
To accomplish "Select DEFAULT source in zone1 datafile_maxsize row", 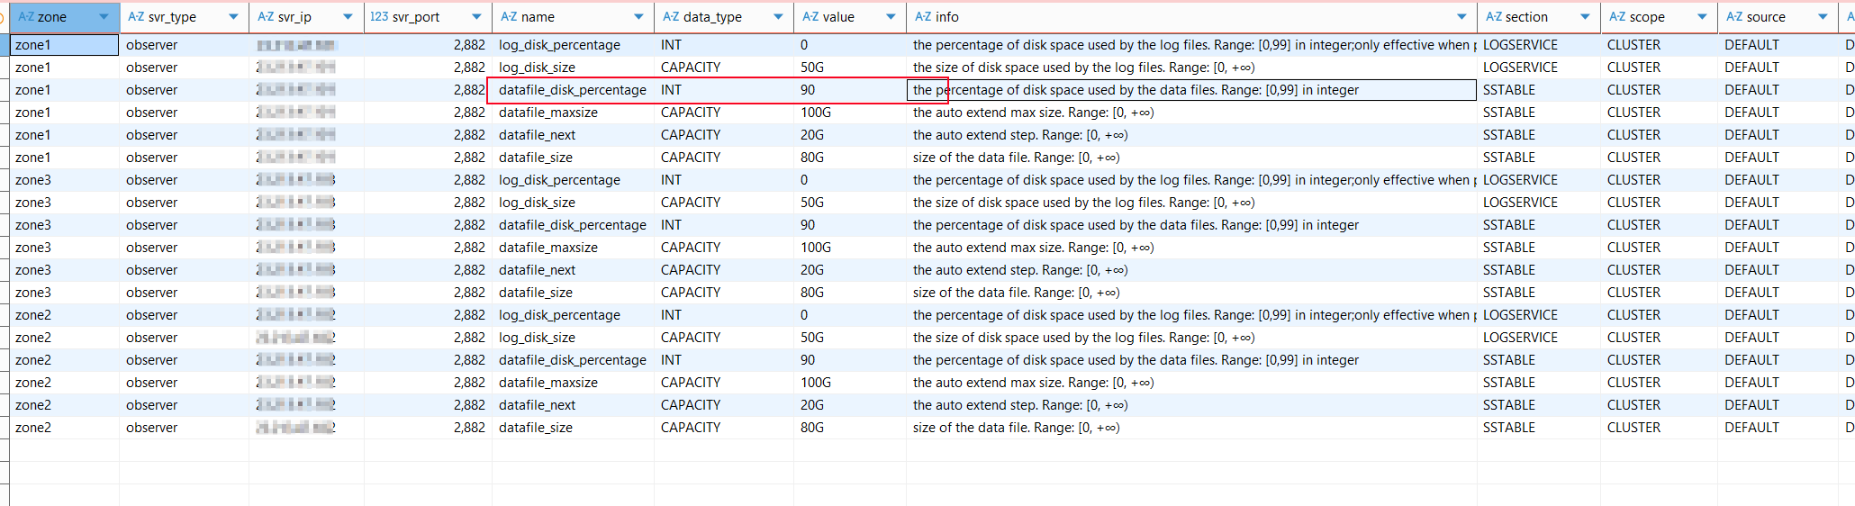I will coord(1777,113).
